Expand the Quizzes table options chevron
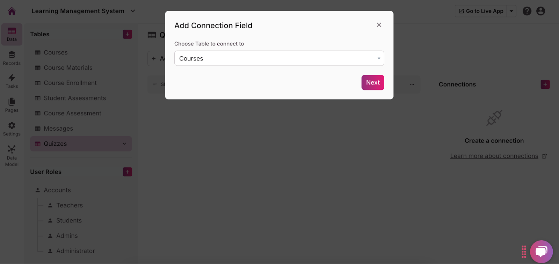The height and width of the screenshot is (264, 559). pyautogui.click(x=124, y=144)
